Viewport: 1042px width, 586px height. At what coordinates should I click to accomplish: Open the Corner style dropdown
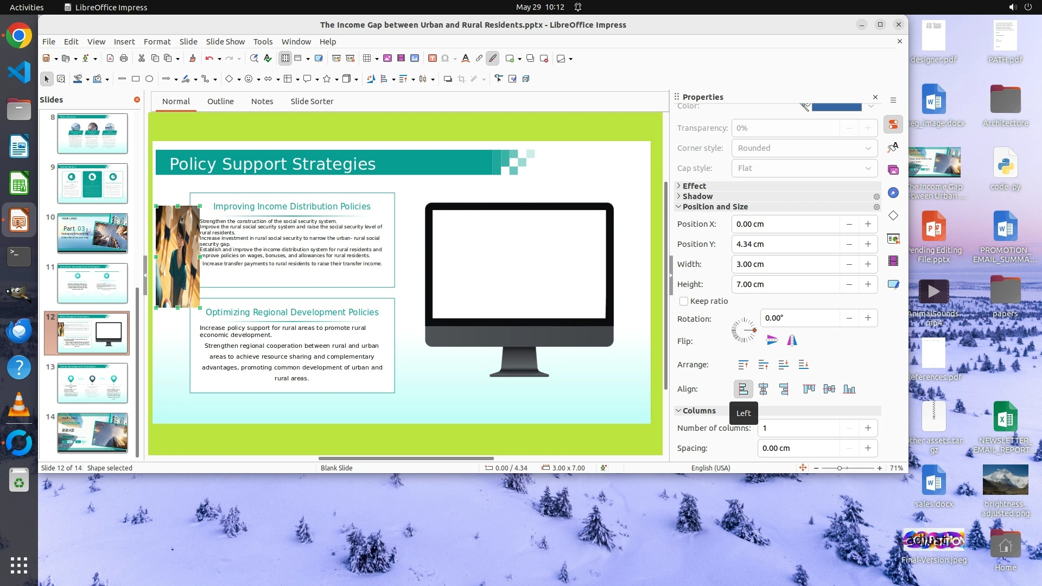pyautogui.click(x=804, y=148)
